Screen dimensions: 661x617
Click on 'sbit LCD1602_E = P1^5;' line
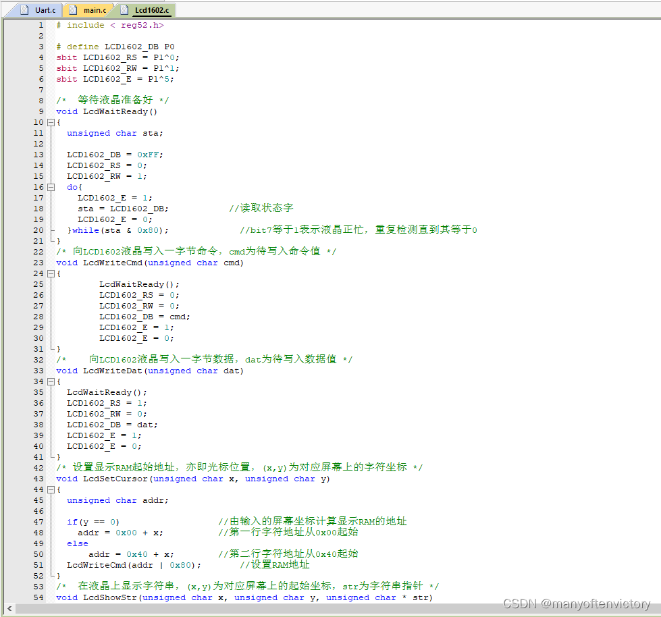(115, 79)
